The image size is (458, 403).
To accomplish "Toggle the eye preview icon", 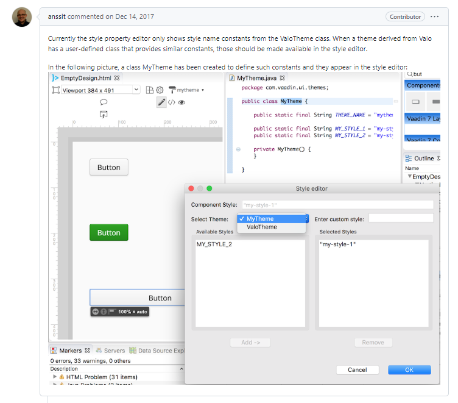I will click(x=181, y=102).
